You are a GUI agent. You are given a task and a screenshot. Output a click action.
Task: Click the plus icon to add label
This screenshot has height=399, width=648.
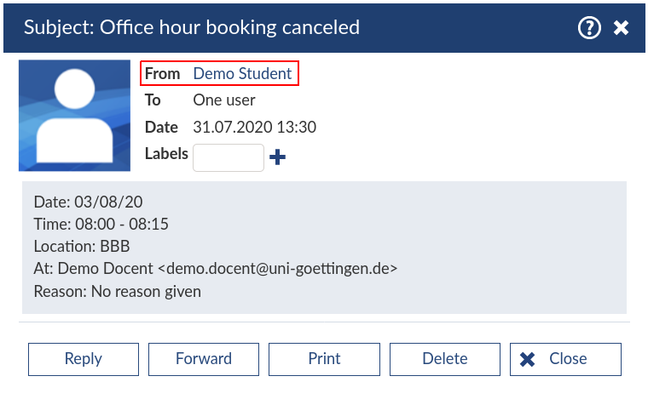coord(277,157)
